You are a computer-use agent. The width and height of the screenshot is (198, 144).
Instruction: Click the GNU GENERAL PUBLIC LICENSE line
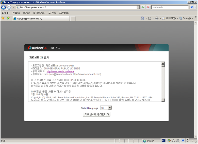pyautogui.click(x=56, y=68)
